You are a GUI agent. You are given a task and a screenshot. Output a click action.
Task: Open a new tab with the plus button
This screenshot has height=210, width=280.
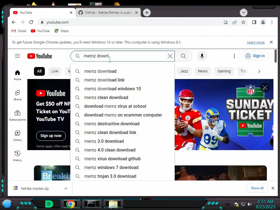147,13
